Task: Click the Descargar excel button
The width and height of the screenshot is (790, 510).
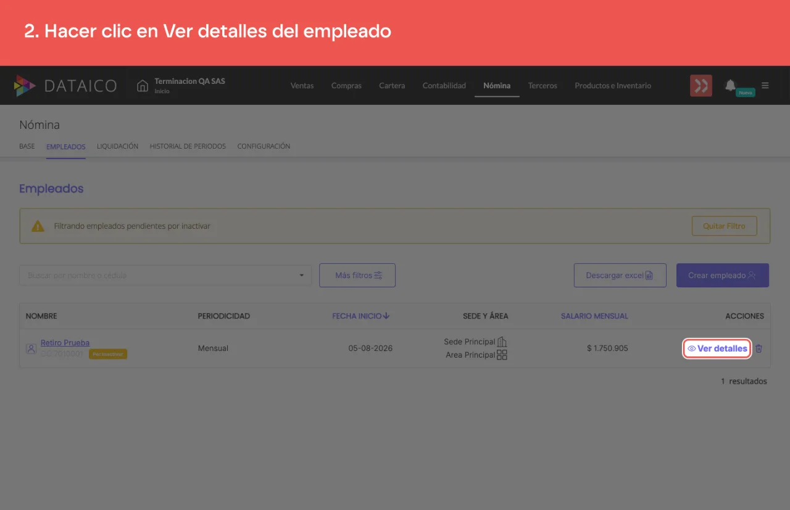Action: coord(620,276)
